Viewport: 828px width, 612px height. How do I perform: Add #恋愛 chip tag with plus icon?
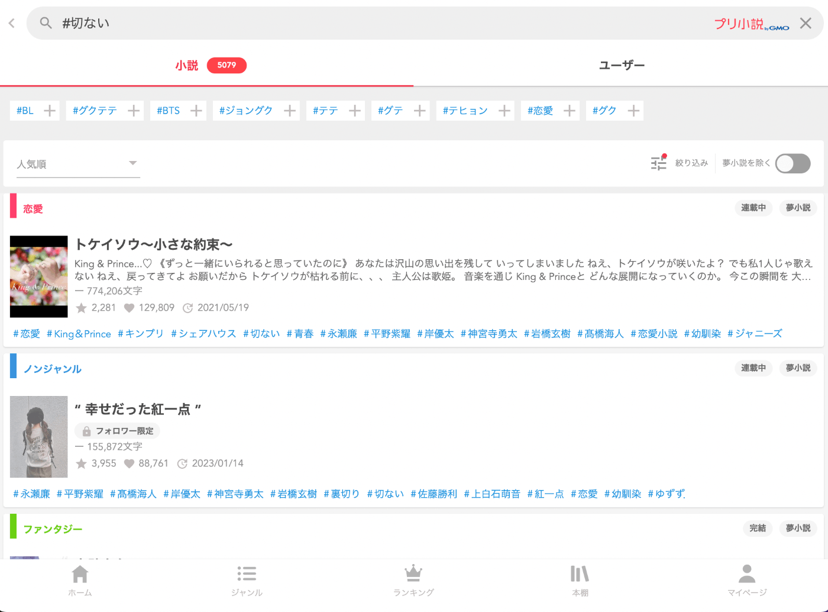click(x=570, y=111)
